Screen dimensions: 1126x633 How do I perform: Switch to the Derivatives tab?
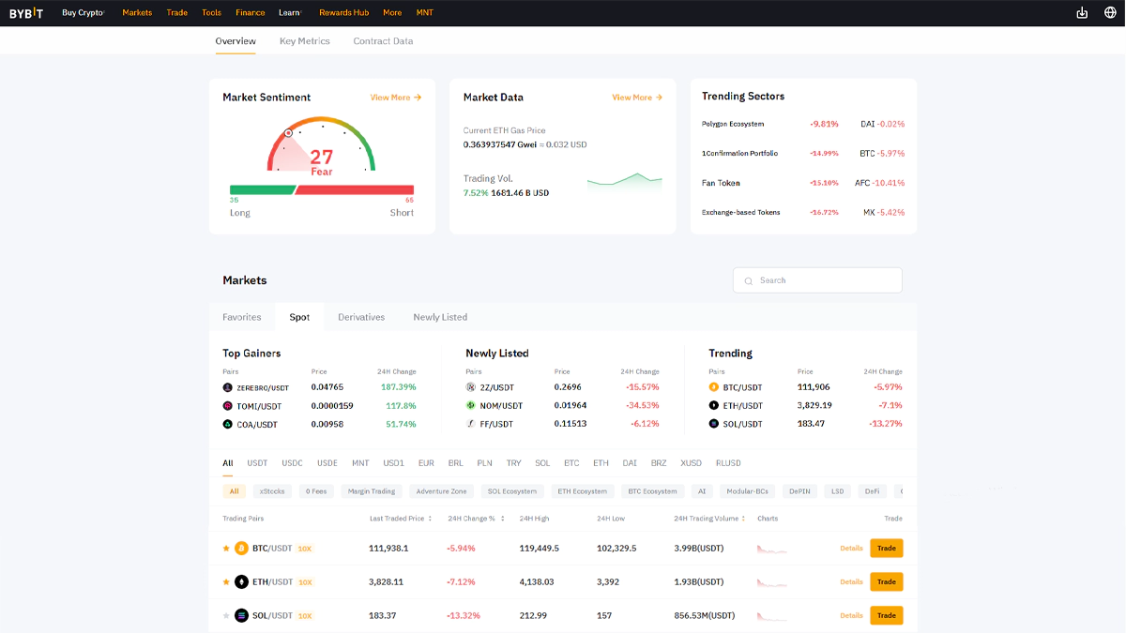361,317
